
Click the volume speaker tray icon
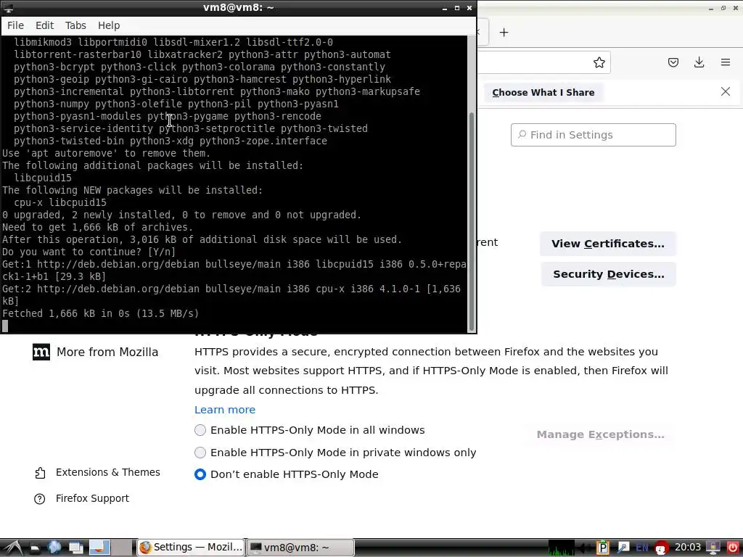point(586,548)
